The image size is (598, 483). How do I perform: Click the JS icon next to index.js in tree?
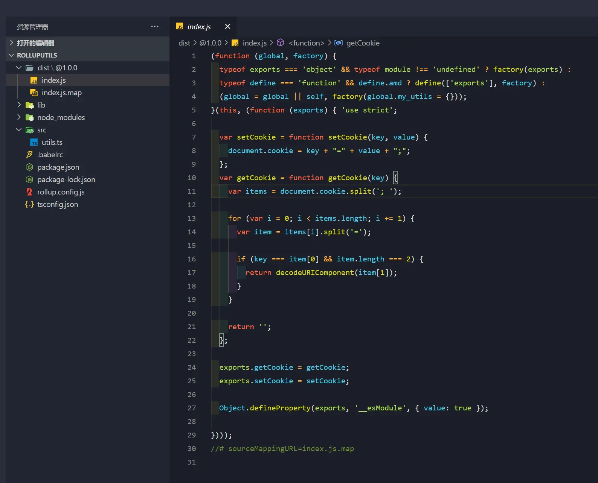(x=34, y=80)
